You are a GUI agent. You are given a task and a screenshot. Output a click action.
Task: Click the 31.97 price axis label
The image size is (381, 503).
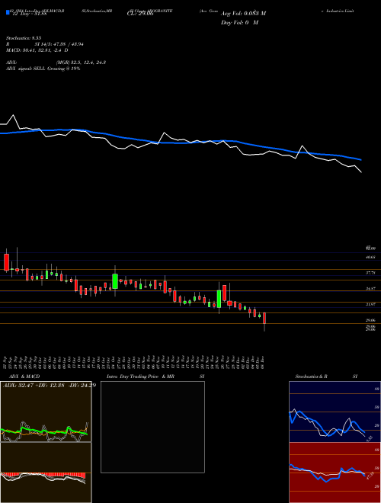coord(370,304)
